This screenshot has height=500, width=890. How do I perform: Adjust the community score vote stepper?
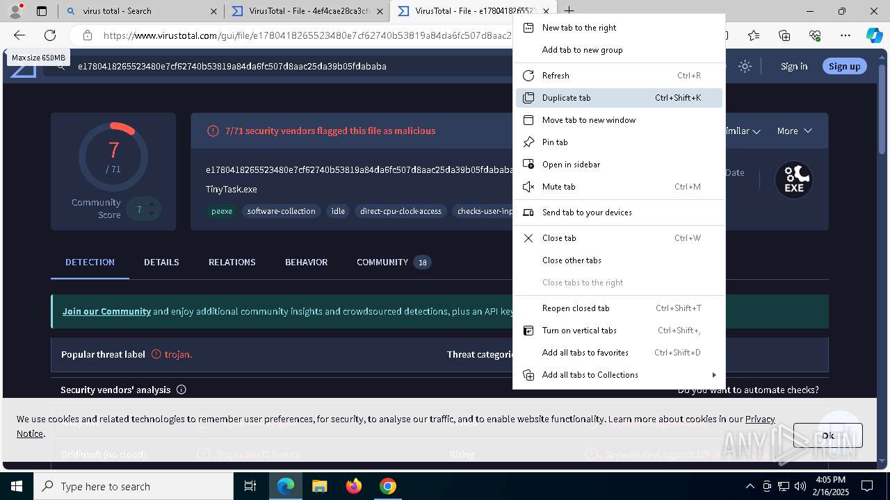coord(151,209)
